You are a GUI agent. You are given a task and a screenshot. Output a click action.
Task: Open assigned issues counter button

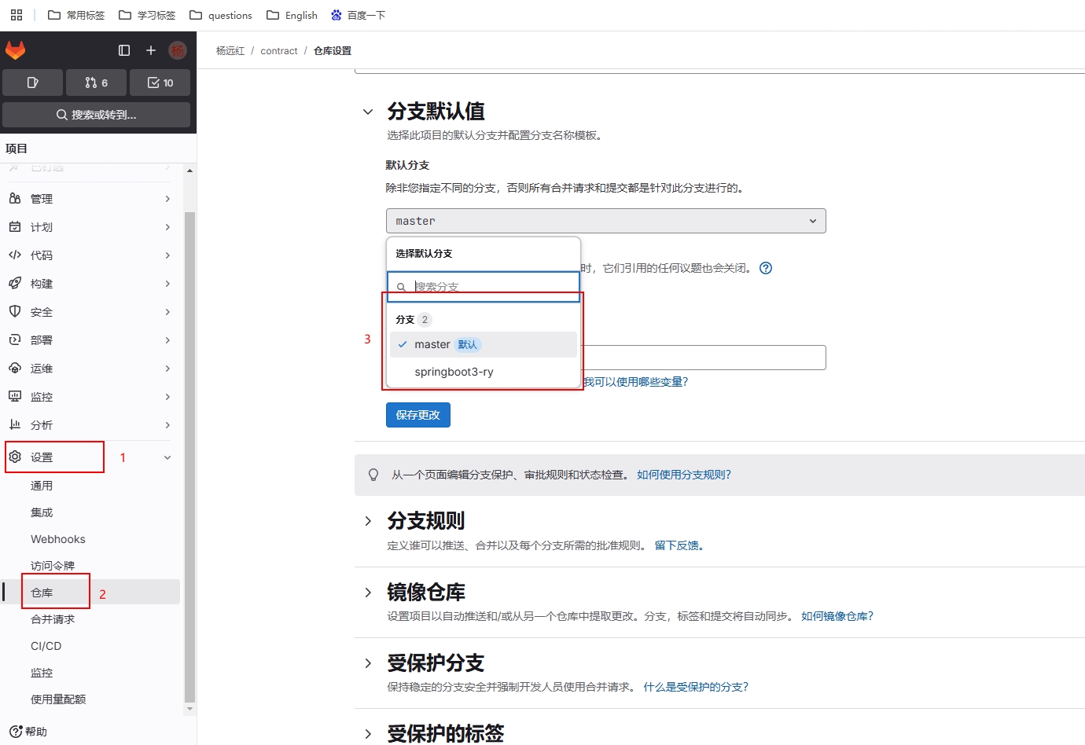click(x=32, y=83)
